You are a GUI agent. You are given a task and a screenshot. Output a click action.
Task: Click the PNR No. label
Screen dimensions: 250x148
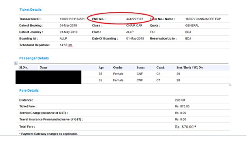pos(99,19)
